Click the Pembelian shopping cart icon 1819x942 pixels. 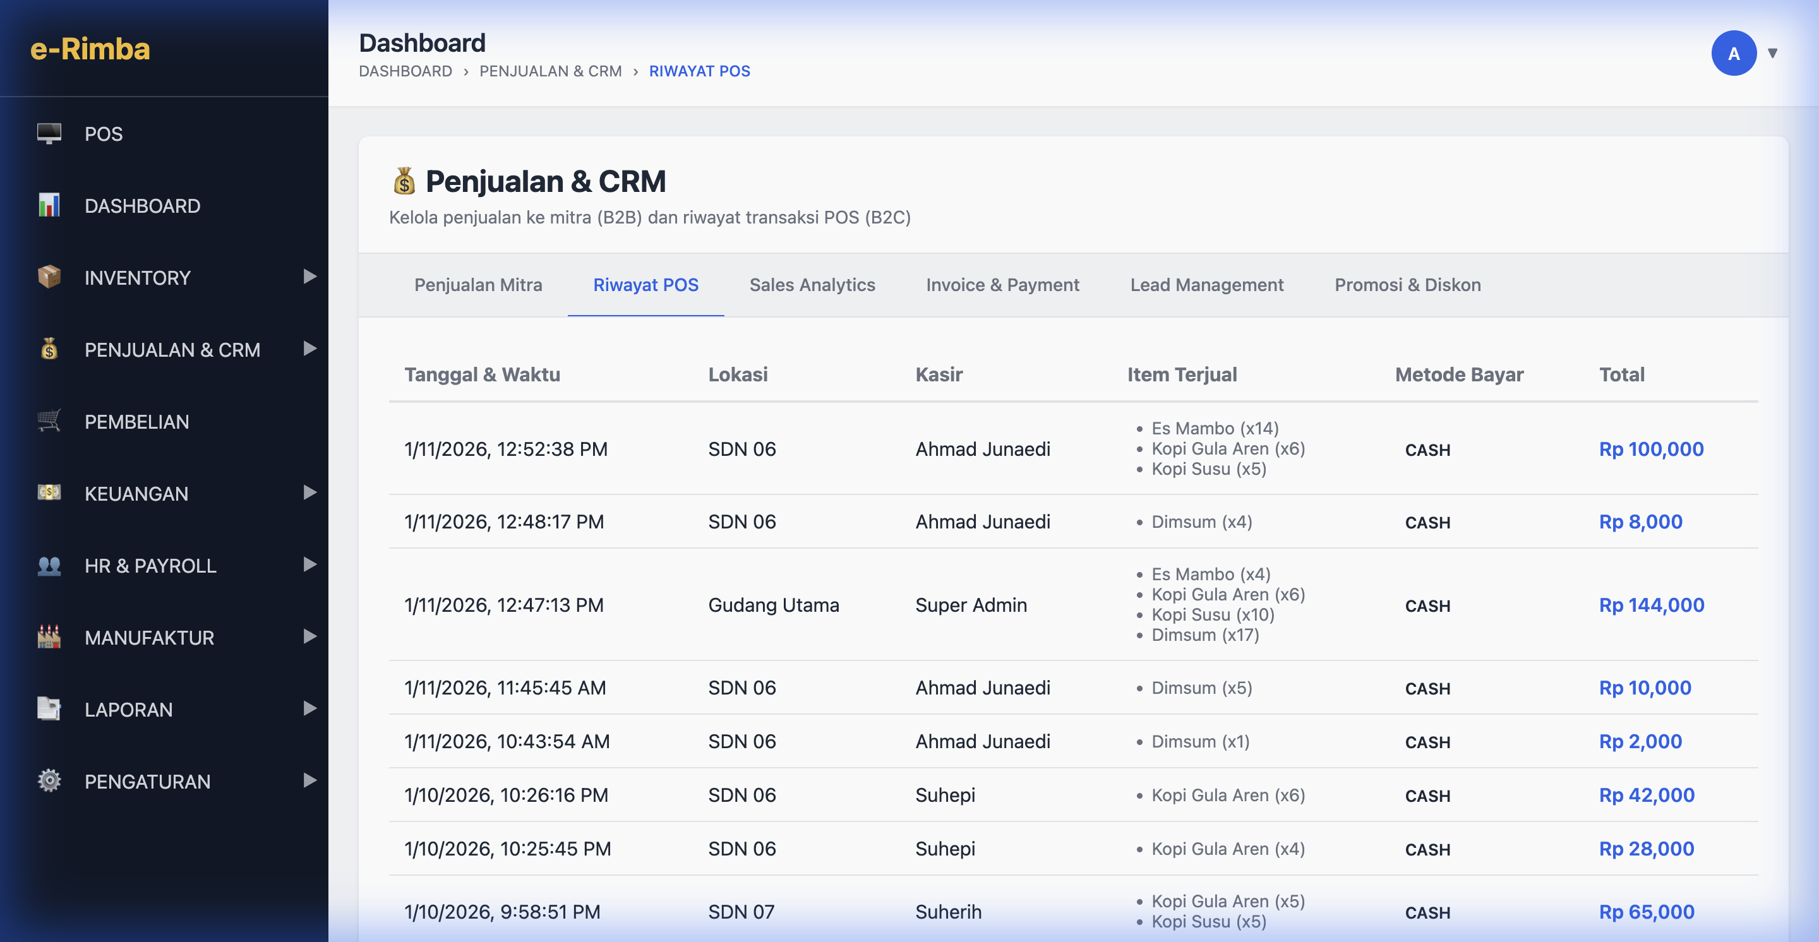tap(49, 421)
